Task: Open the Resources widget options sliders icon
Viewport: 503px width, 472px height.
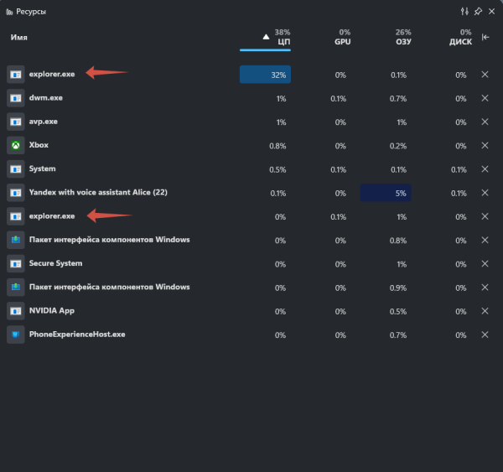Action: click(x=464, y=12)
